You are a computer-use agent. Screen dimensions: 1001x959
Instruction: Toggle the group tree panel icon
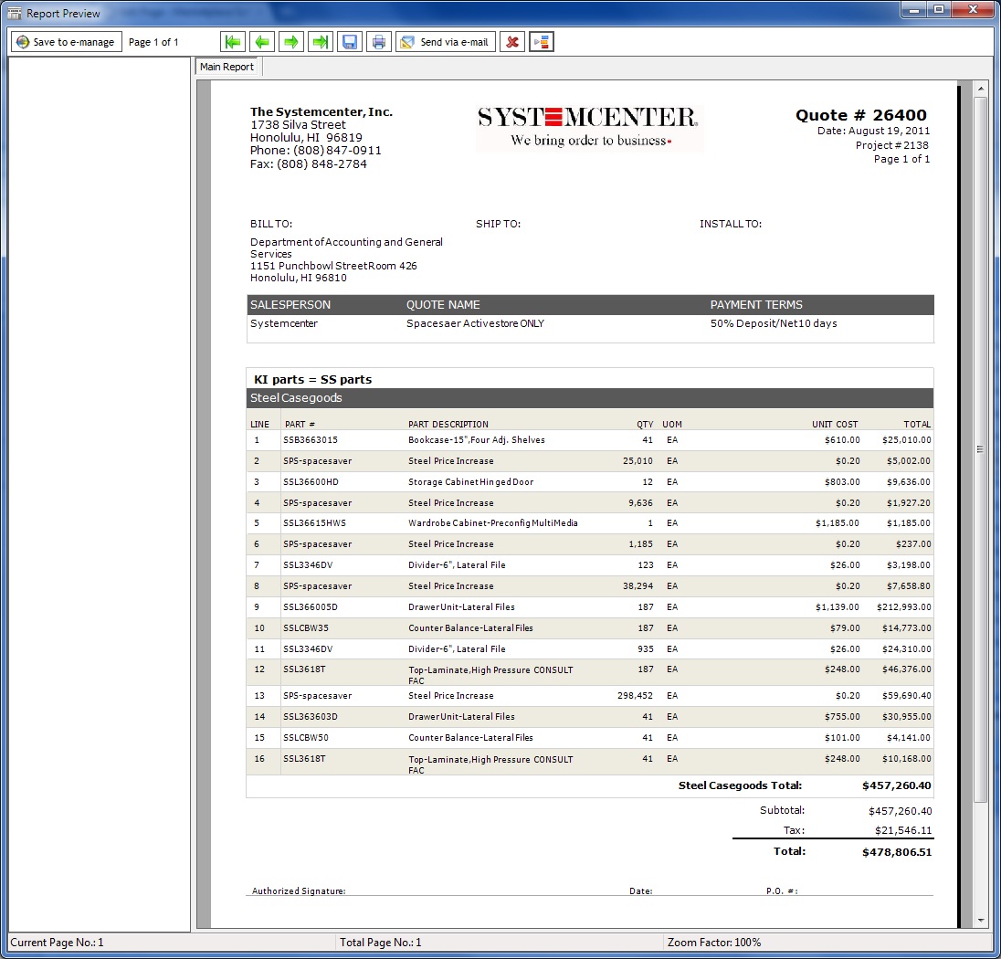(542, 42)
